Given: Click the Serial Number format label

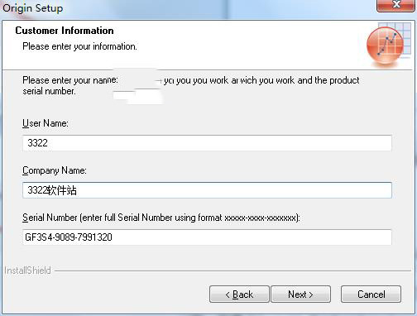Looking at the screenshot, I should (x=161, y=218).
